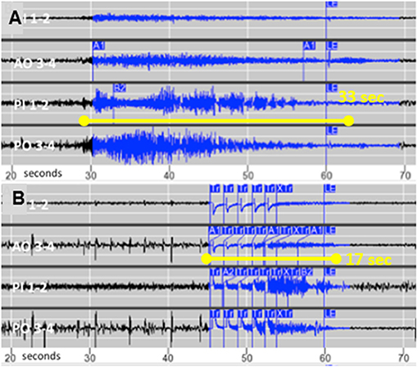Click the A2 marker on PI 1-2 in panel B
The width and height of the screenshot is (418, 367).
(x=229, y=272)
